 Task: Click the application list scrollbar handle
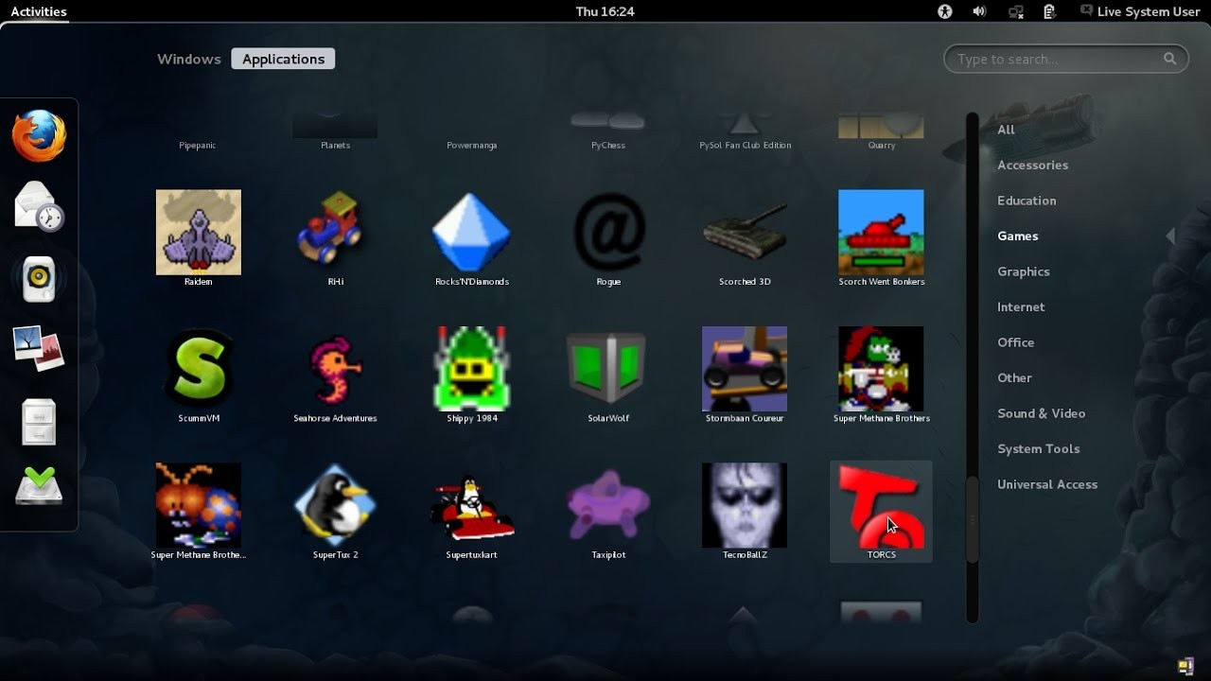point(972,520)
